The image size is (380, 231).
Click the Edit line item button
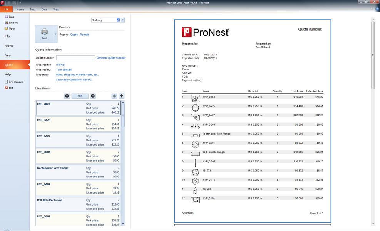pos(80,96)
